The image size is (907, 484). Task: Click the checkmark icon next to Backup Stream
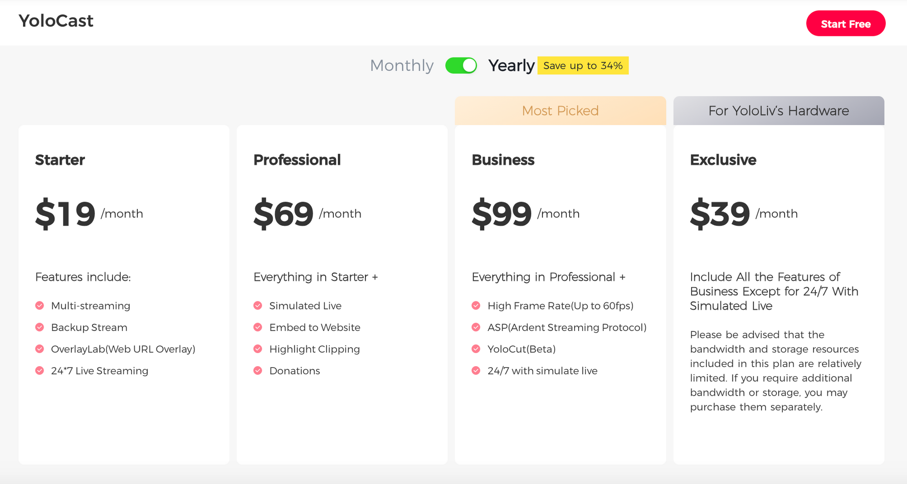click(39, 327)
